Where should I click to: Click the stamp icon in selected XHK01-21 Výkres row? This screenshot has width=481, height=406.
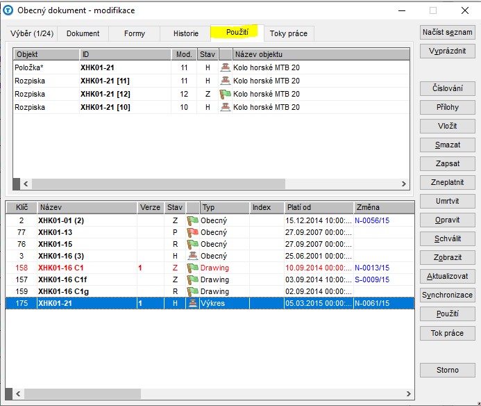click(193, 303)
